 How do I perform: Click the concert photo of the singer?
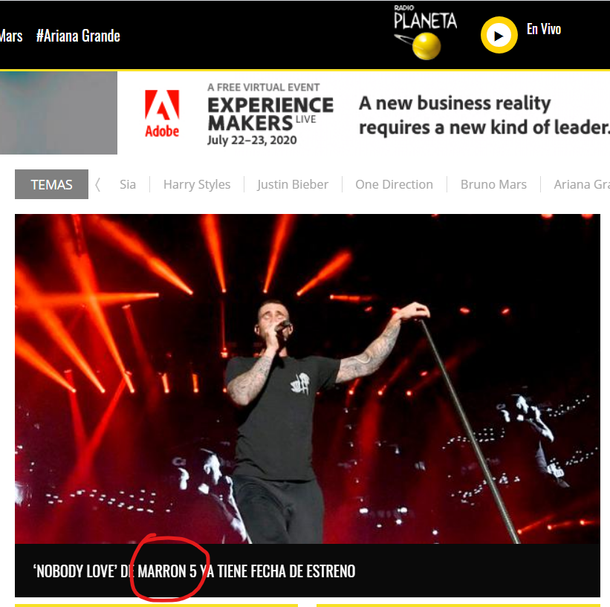tap(307, 379)
